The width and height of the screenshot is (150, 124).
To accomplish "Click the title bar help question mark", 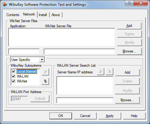I will pyautogui.click(x=129, y=3).
